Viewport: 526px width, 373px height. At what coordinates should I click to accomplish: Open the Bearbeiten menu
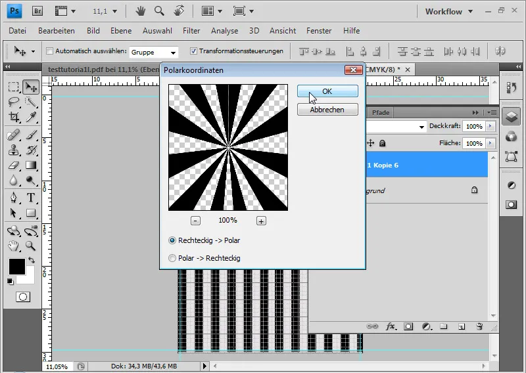pos(57,31)
